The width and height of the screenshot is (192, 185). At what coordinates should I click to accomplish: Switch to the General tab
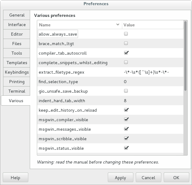click(x=17, y=15)
